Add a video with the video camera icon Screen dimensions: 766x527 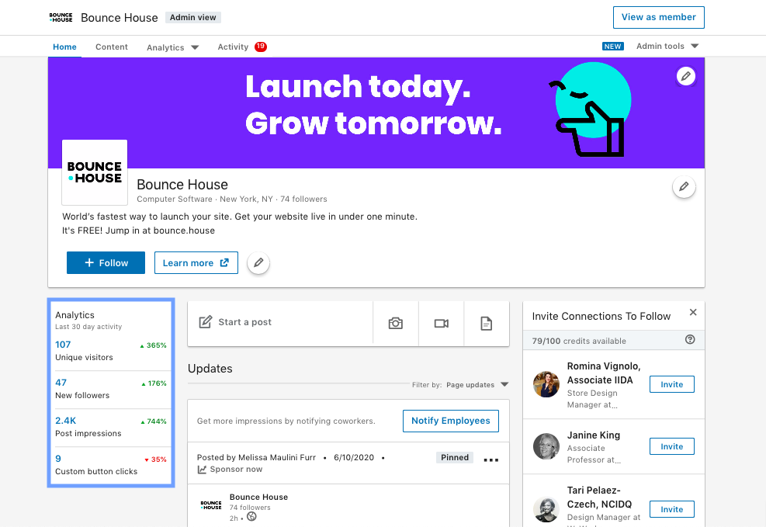pos(441,324)
